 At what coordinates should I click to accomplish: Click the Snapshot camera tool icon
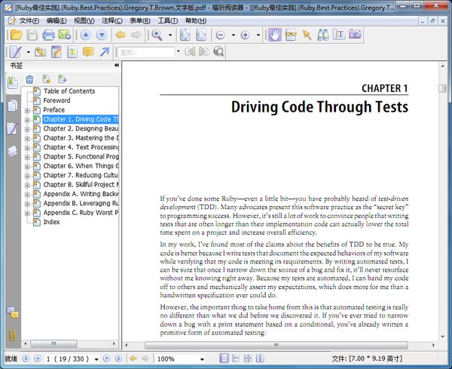355,35
